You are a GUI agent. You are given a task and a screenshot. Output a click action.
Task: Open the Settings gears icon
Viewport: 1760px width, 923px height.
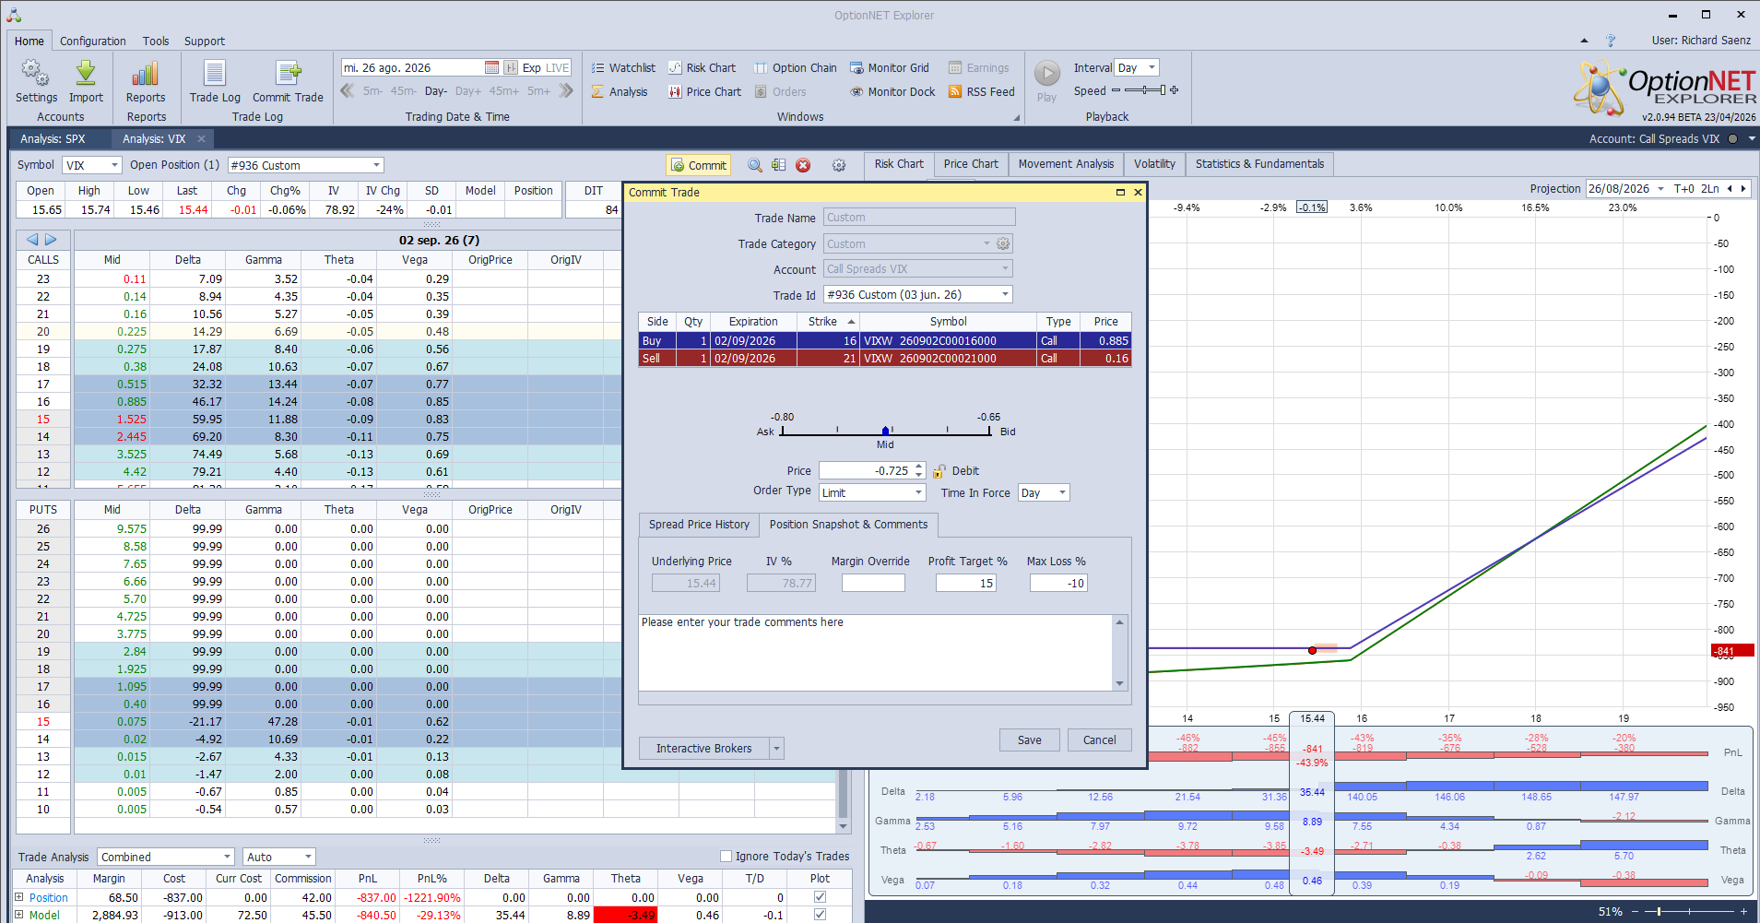(x=36, y=74)
